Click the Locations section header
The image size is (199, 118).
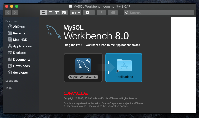pyautogui.click(x=12, y=81)
